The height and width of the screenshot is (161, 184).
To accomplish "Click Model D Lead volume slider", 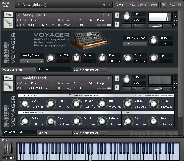I will [x=160, y=89].
